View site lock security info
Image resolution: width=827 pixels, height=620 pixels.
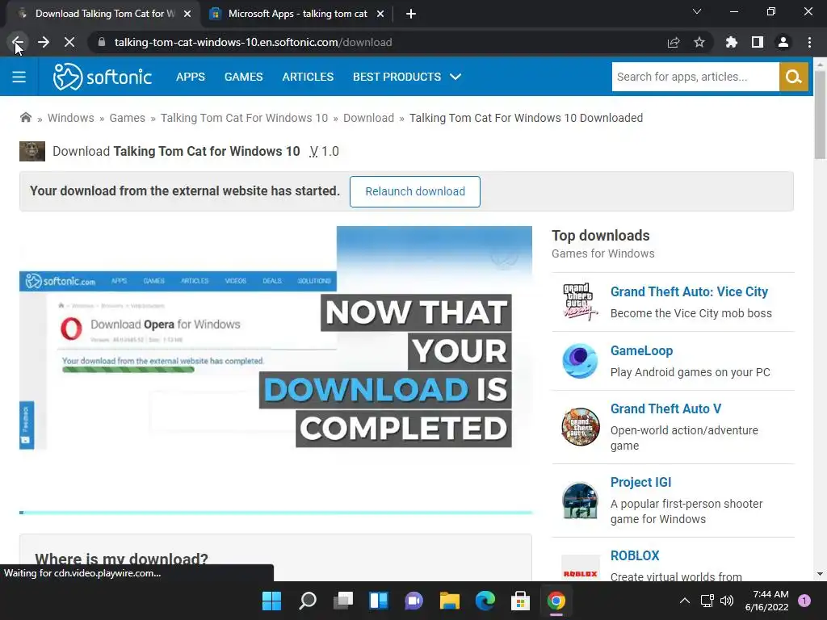[102, 42]
